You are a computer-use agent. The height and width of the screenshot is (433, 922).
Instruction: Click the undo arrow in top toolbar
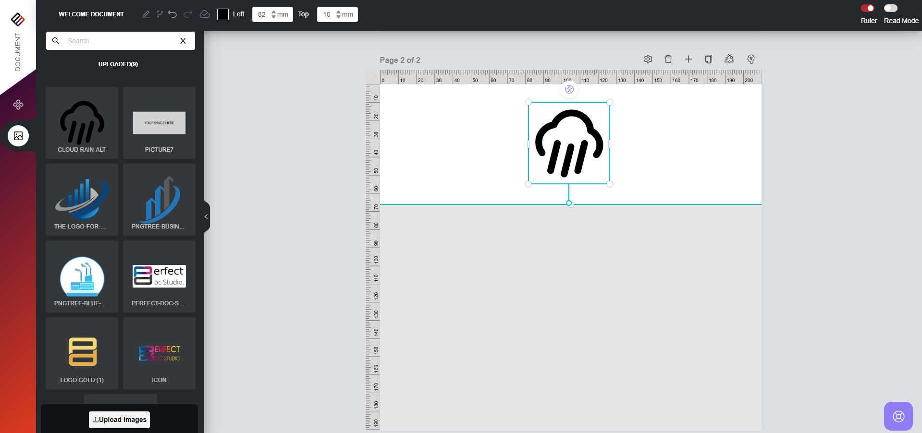[x=172, y=14]
